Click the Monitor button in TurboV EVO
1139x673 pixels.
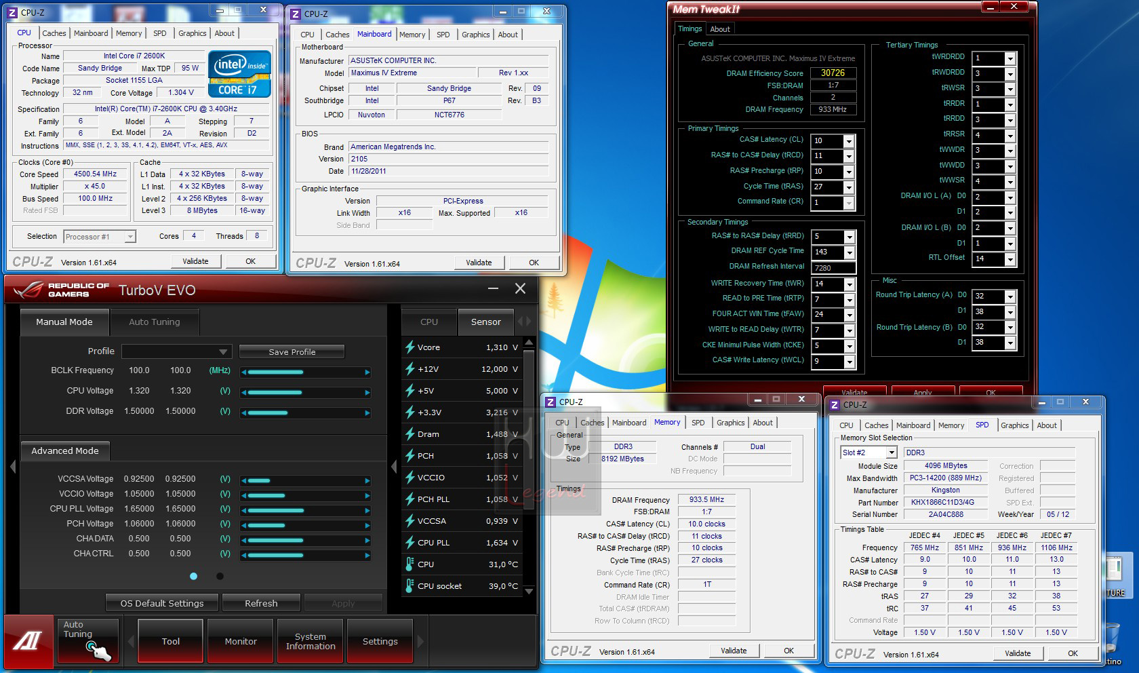pyautogui.click(x=241, y=641)
